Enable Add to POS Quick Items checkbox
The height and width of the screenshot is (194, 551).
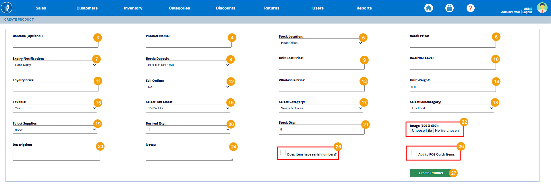(413, 152)
